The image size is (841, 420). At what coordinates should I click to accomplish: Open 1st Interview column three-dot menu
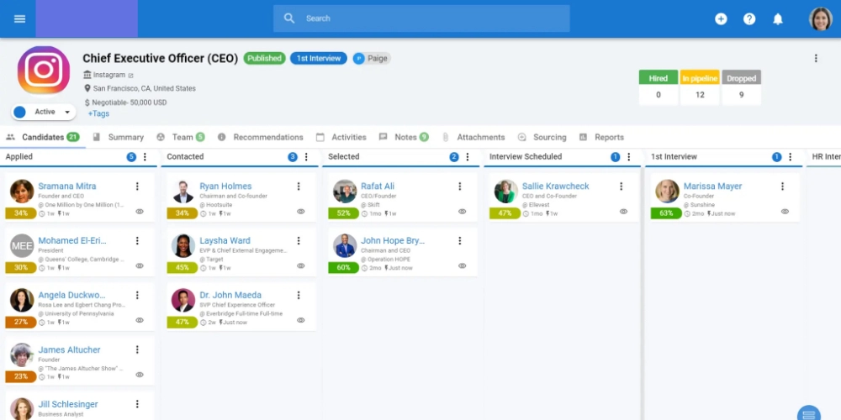790,157
